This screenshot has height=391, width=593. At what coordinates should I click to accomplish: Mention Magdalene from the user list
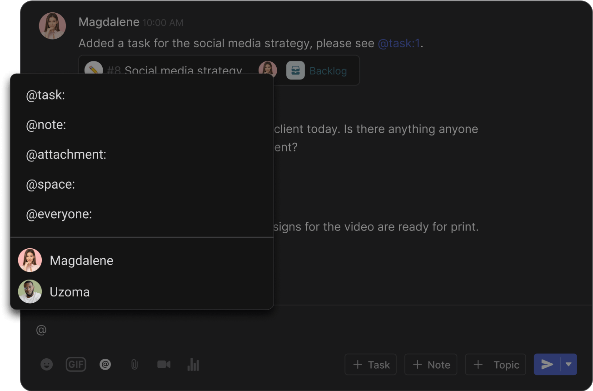tap(81, 261)
